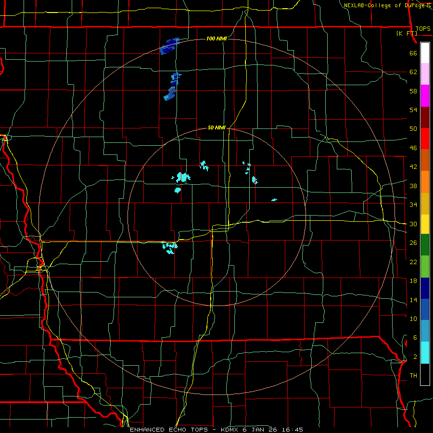Click the legend value "46"

point(413,148)
